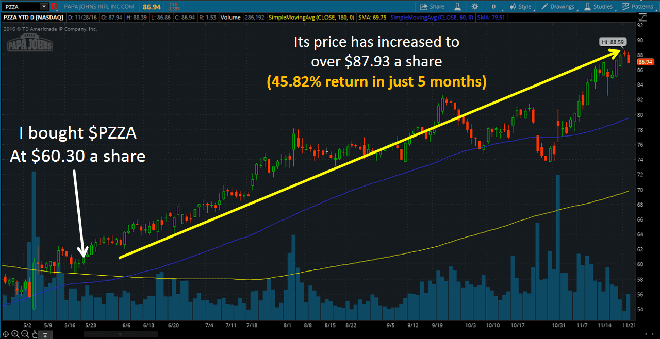Open the D timeframe selector
Viewport: 660px width, 339px height.
click(x=494, y=7)
